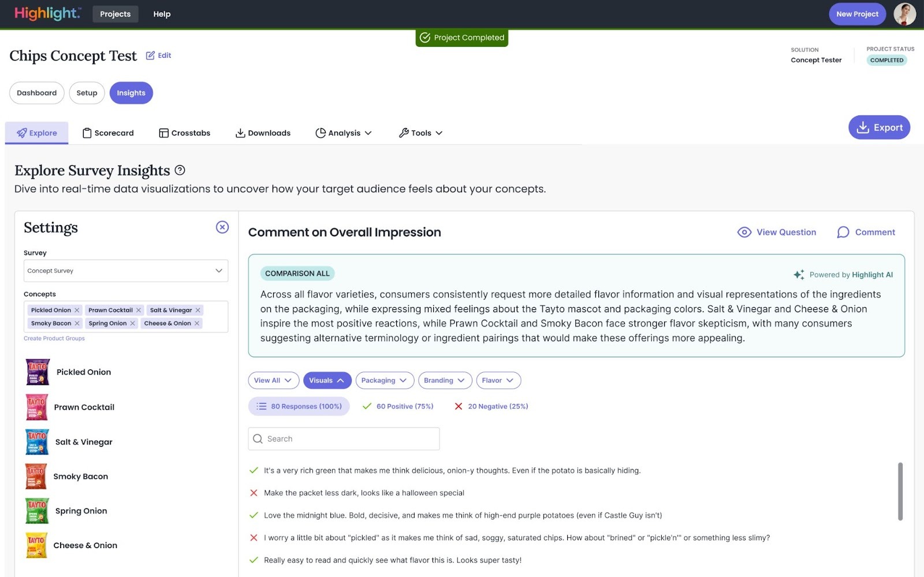Remove the Cheese & Onion concept tag
This screenshot has width=924, height=577.
tap(197, 324)
